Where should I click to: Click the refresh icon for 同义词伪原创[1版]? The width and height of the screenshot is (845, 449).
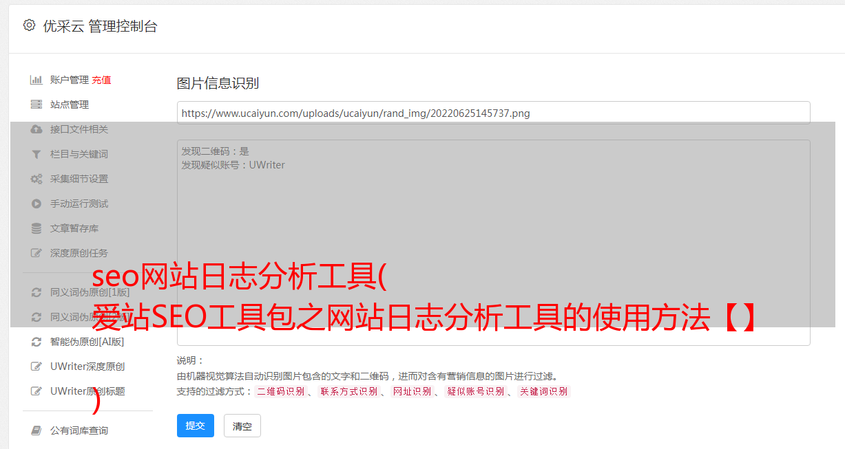click(x=36, y=292)
